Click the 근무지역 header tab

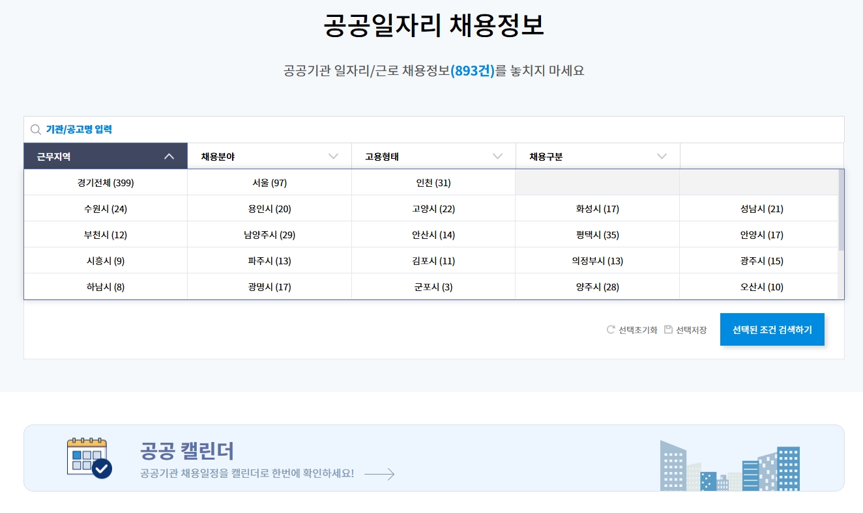point(78,156)
